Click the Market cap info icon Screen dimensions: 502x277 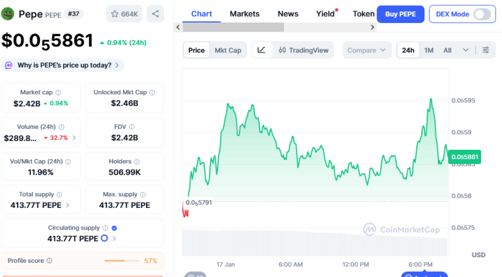58,92
